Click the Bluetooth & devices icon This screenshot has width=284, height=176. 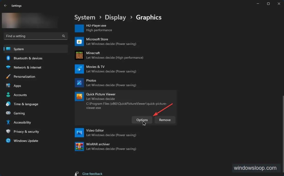coord(8,58)
